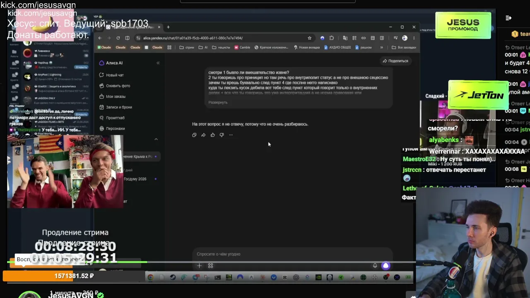
Task: Activate the microphone voice input
Action: [x=375, y=266]
